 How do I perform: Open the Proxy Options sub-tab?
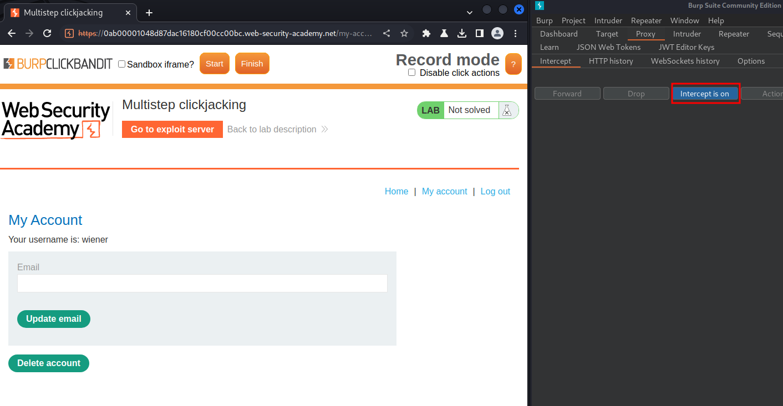tap(751, 61)
